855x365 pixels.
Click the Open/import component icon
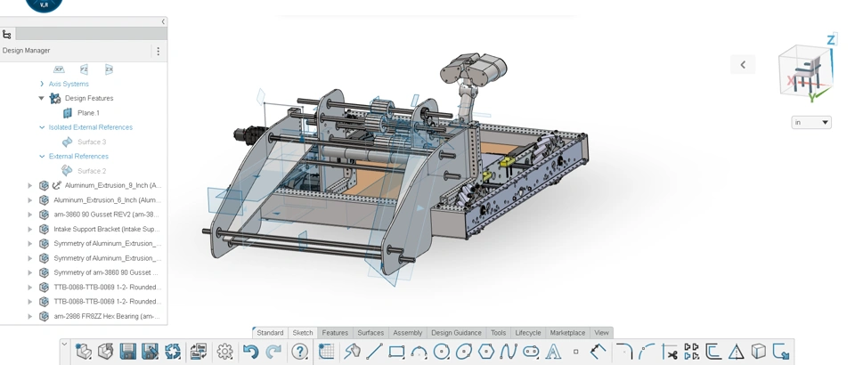coord(106,352)
